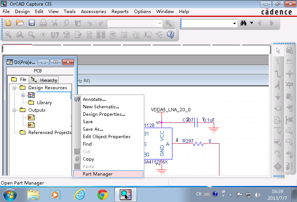Viewport: 297px width, 202px height.
Task: Open the toolbar part selector dropdown
Action: tap(160, 24)
